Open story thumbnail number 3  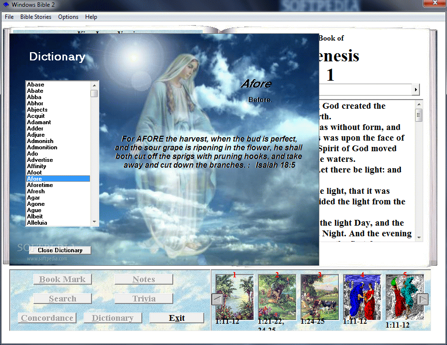pos(320,297)
